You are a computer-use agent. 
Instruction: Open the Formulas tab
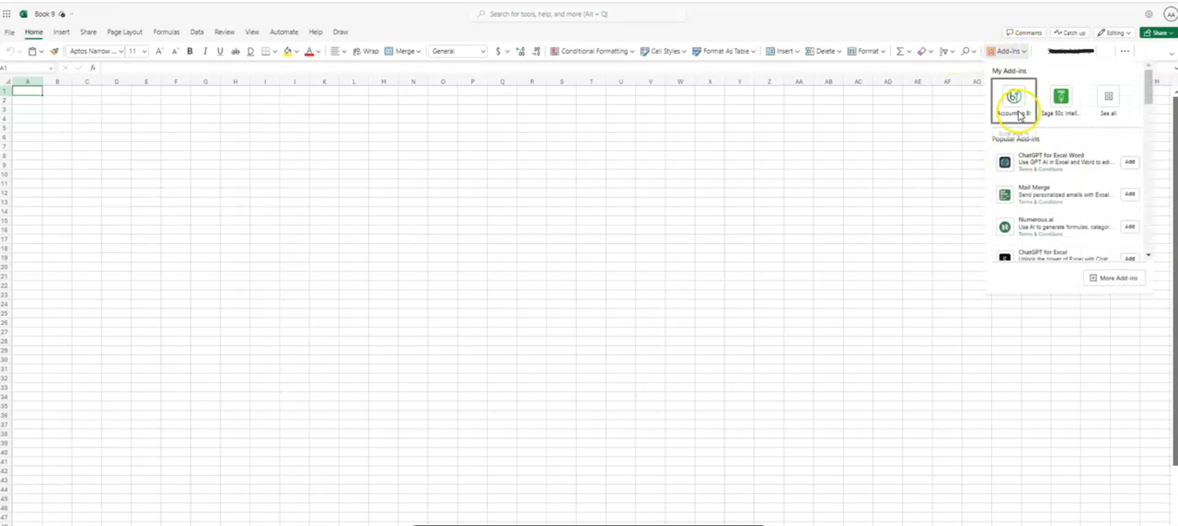166,32
